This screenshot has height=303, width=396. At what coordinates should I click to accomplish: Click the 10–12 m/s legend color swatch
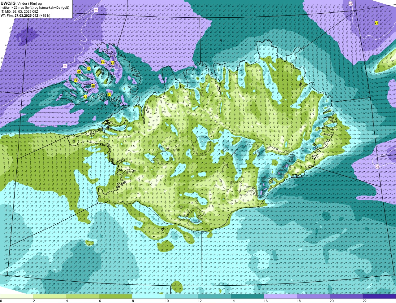click(x=182, y=296)
